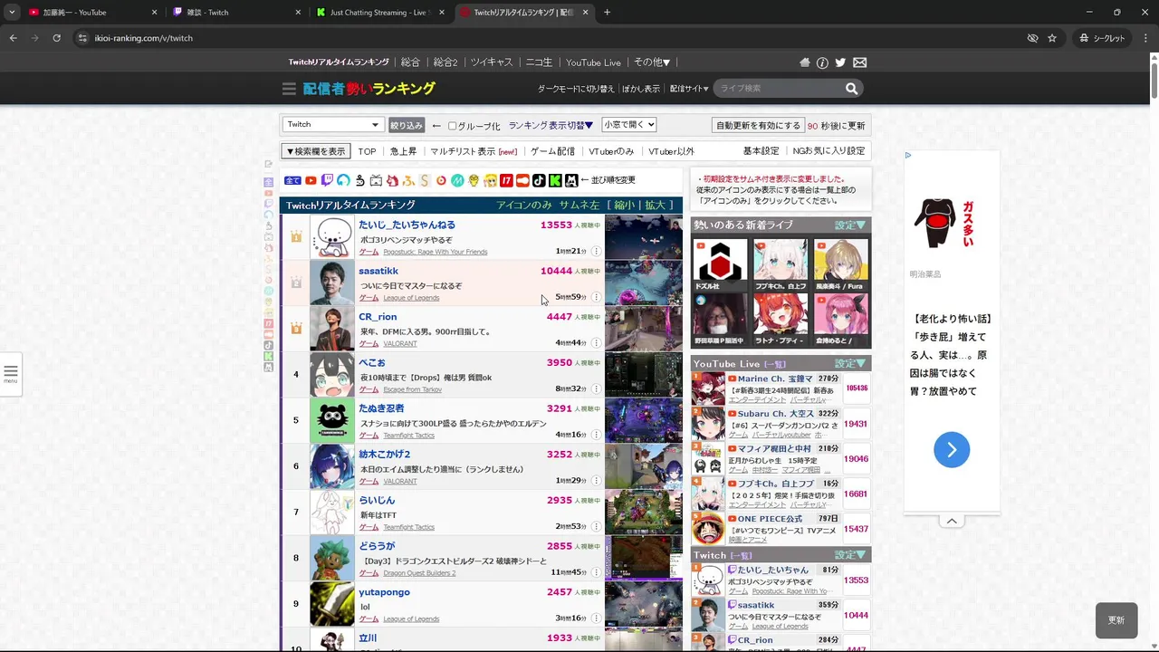Image resolution: width=1159 pixels, height=652 pixels.
Task: Expand the 配信サイト▼ menu
Action: tap(689, 89)
